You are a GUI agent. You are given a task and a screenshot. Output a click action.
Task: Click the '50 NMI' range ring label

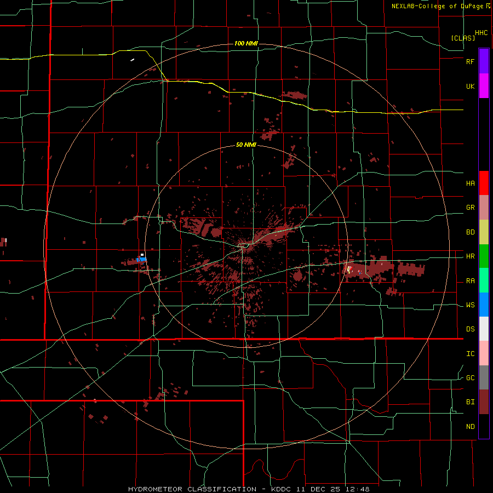pyautogui.click(x=246, y=145)
